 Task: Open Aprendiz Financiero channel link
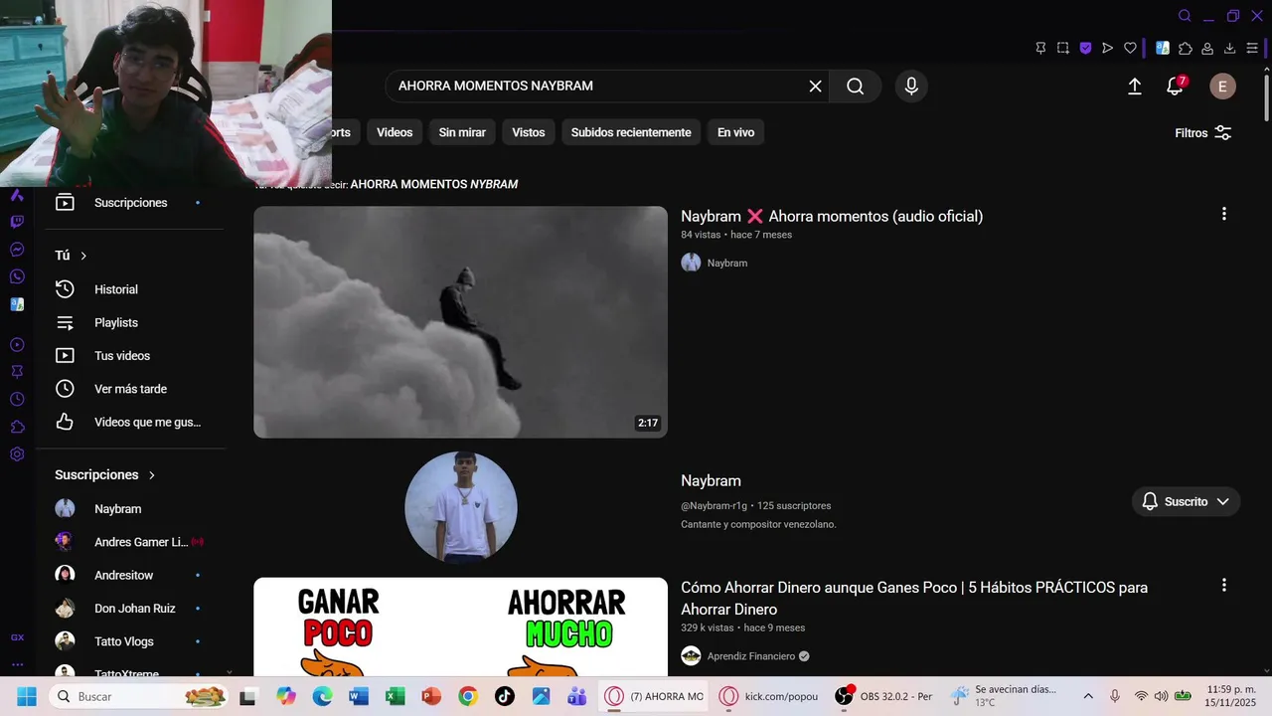751,656
